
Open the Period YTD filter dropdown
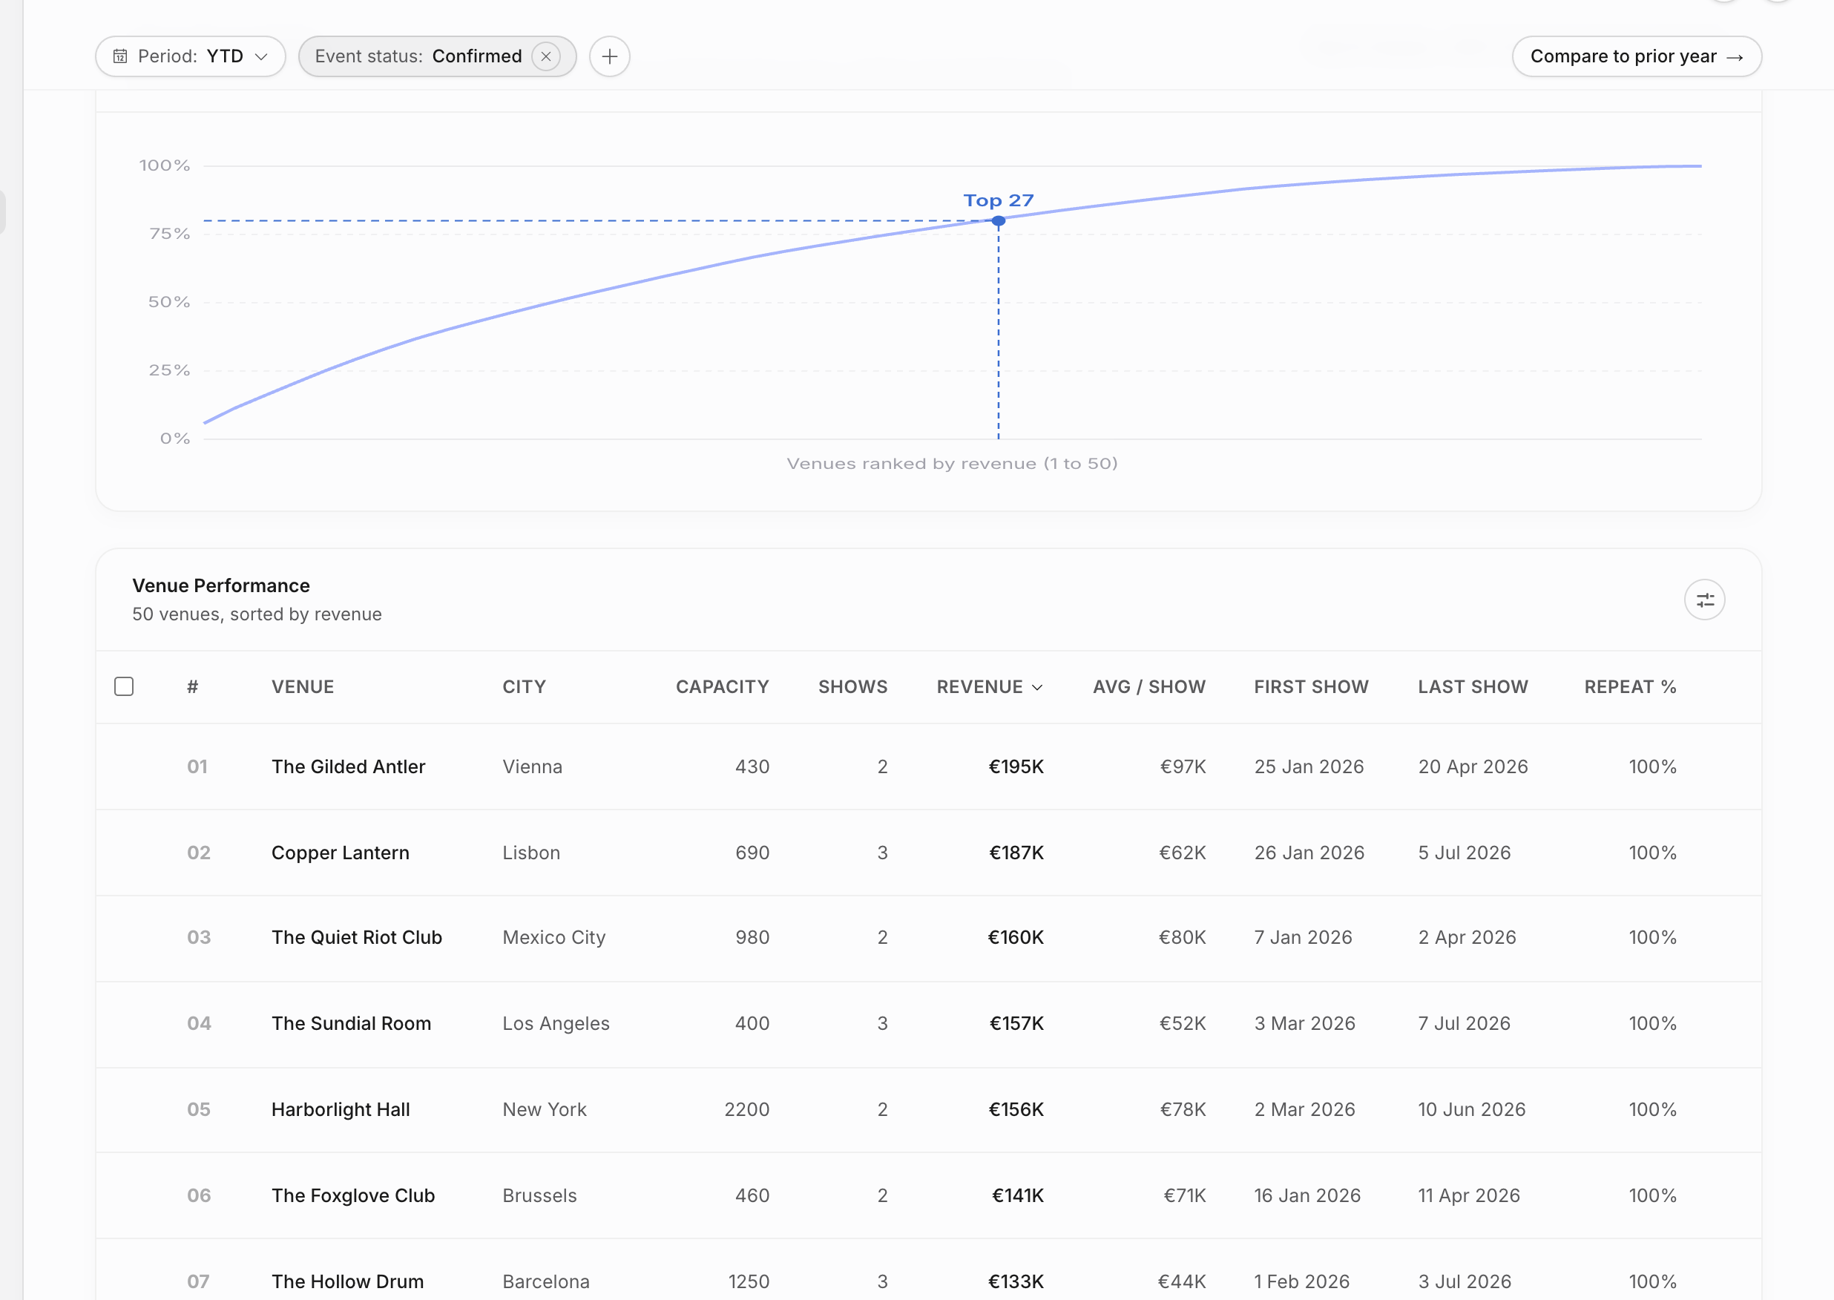tap(191, 56)
